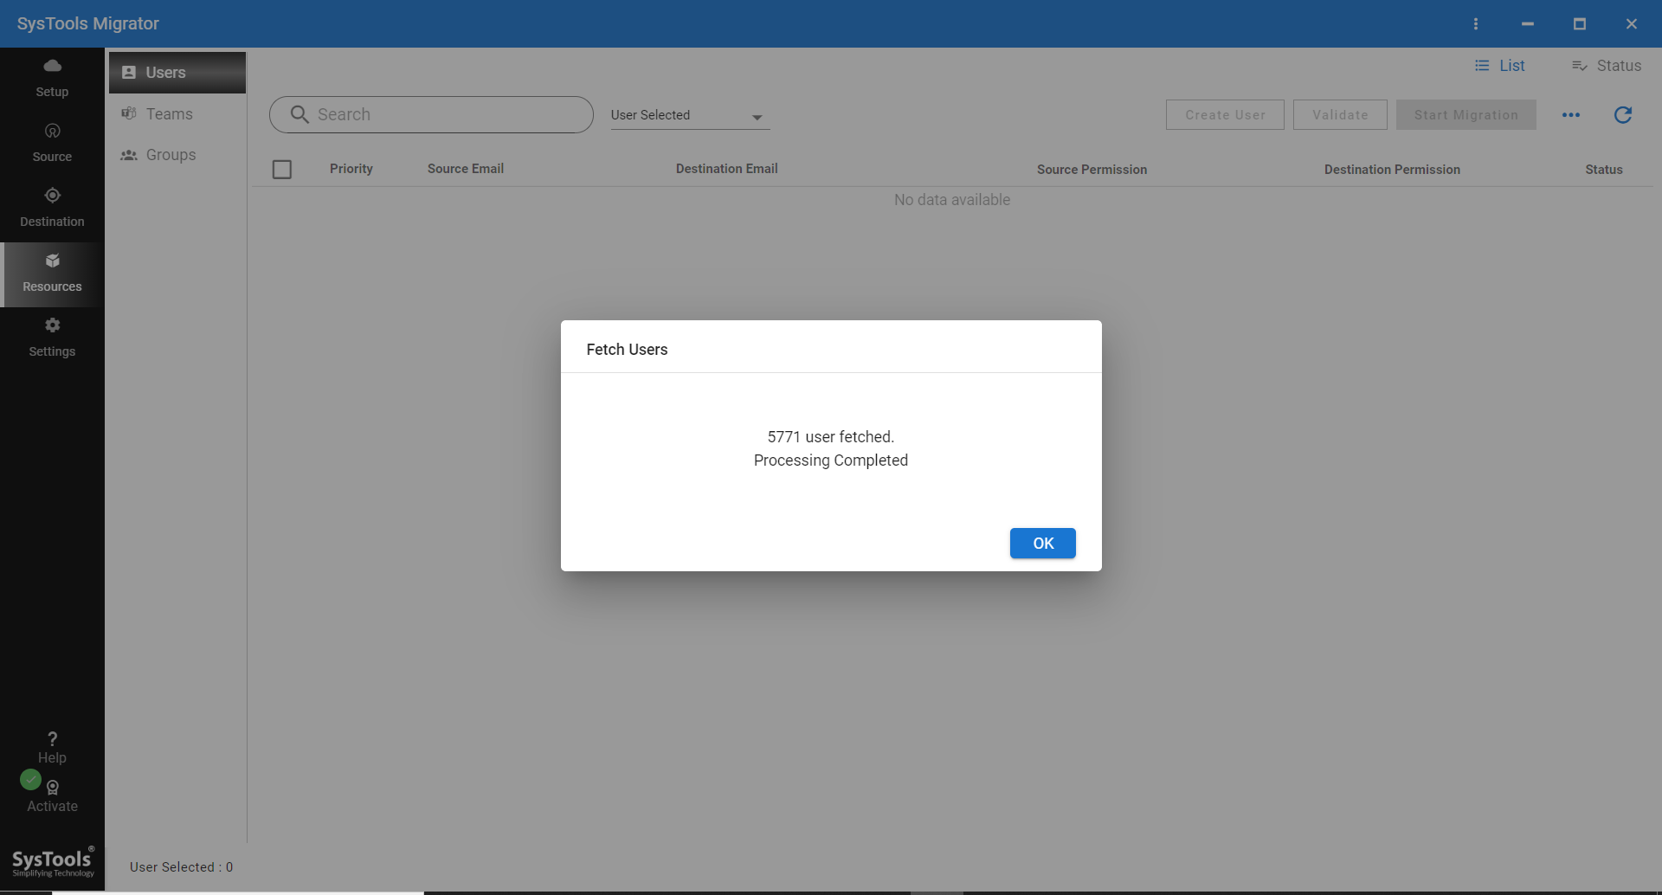Click the Destination Permission column header

(1392, 170)
